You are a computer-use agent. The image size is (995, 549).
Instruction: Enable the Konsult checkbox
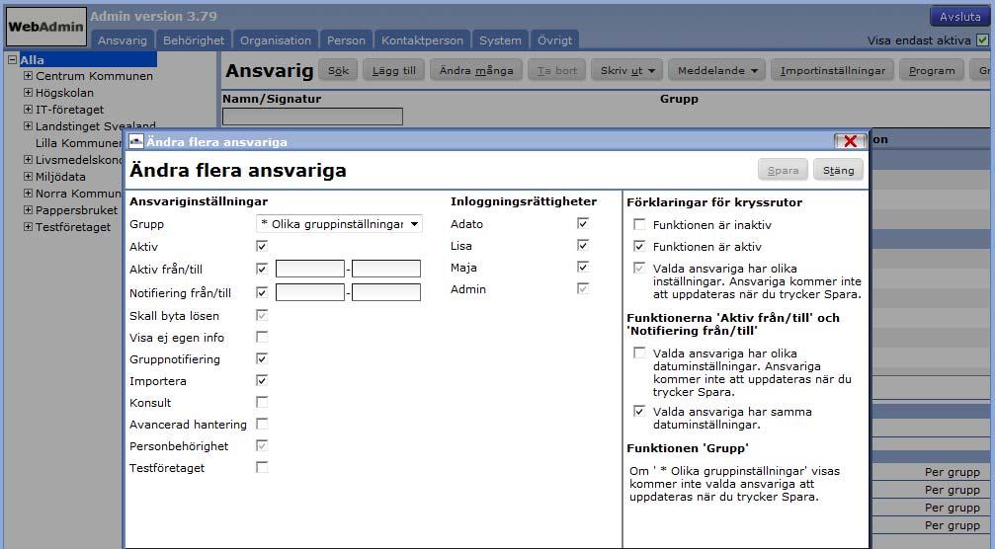click(262, 402)
